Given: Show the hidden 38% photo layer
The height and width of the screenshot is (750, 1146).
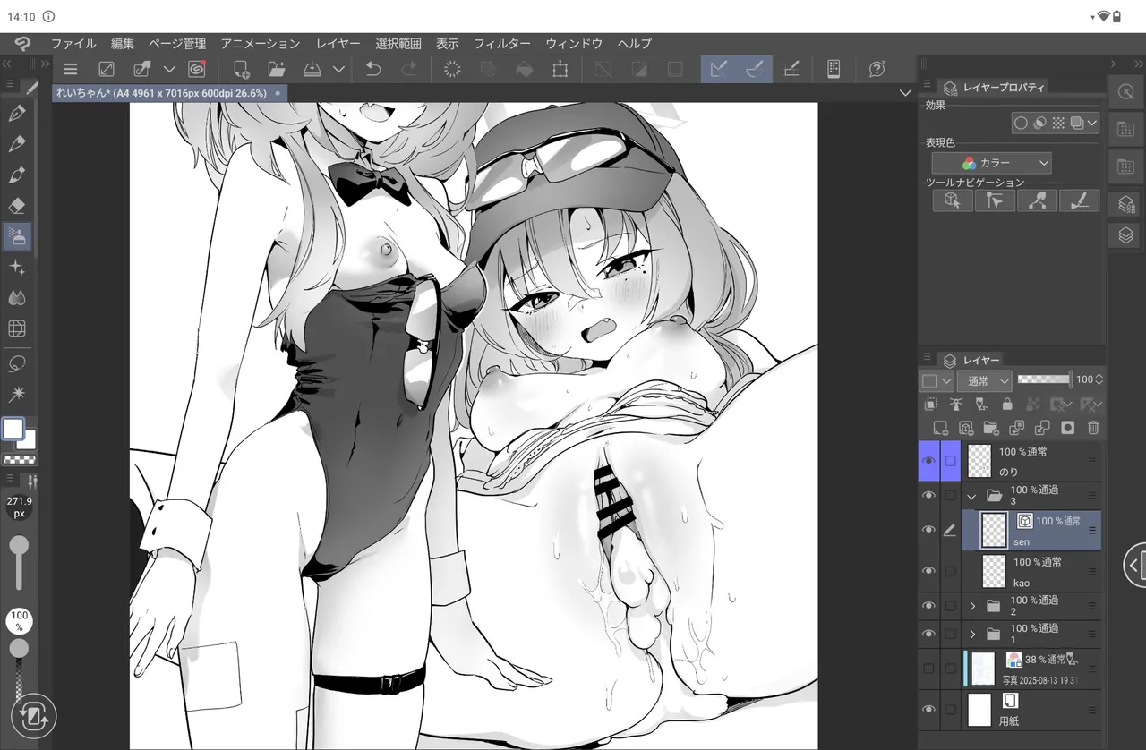Looking at the screenshot, I should pos(928,668).
